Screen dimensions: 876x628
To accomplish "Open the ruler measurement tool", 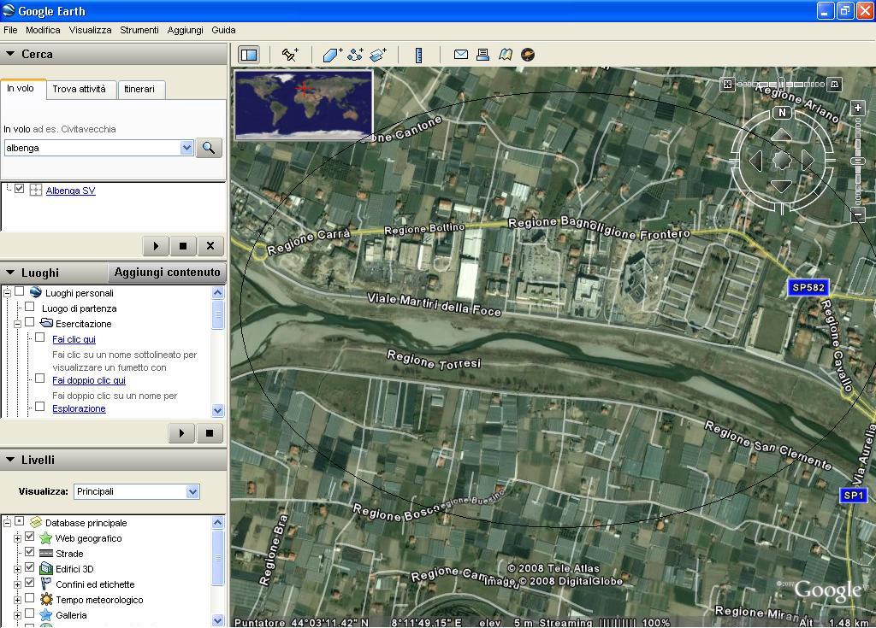I will [418, 55].
